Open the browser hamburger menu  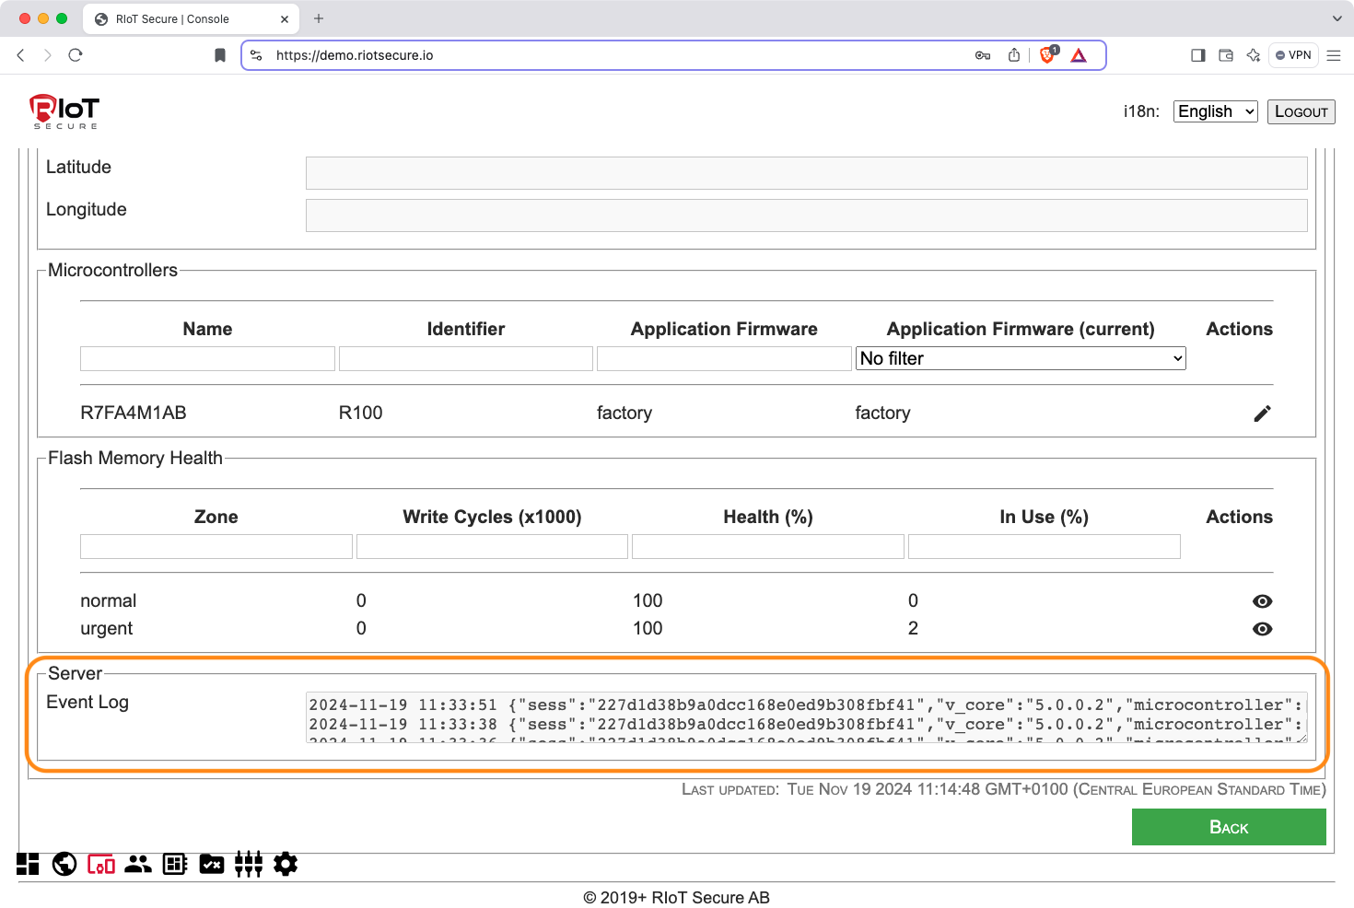pos(1333,55)
